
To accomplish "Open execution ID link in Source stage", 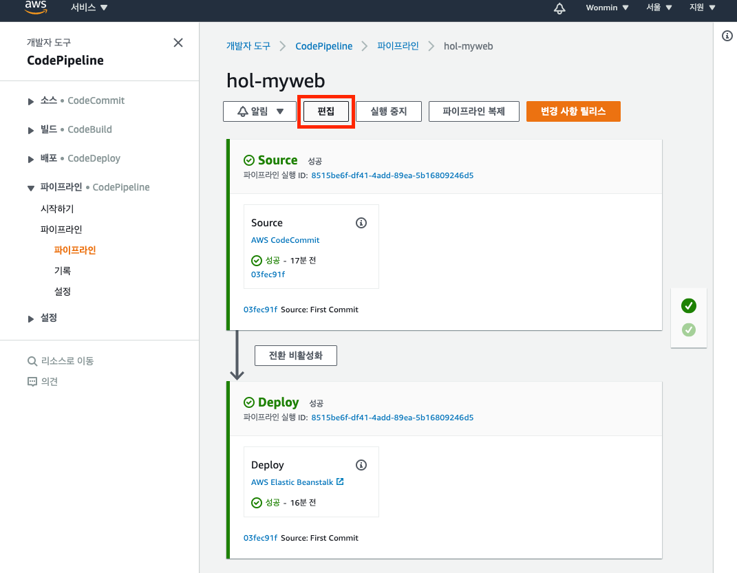I will (392, 175).
